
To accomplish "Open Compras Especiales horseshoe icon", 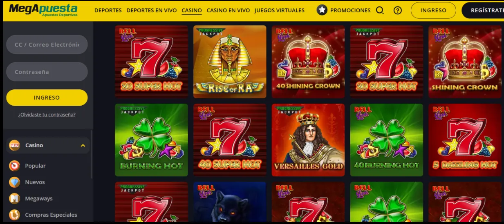I will coord(14,215).
